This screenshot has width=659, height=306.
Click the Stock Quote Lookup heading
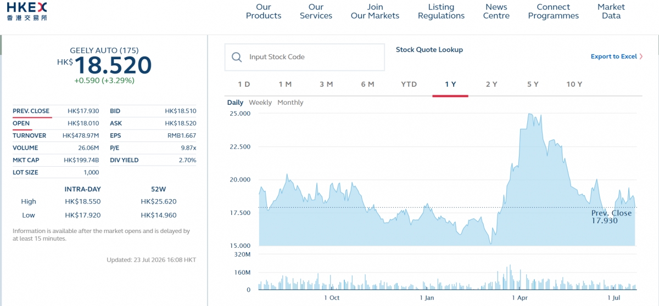[429, 49]
